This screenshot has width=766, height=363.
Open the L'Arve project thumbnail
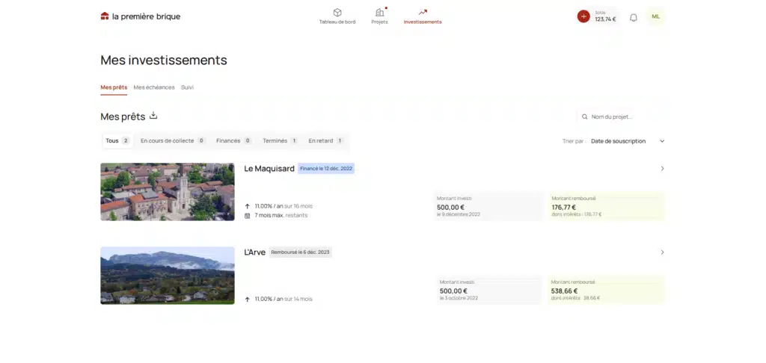[168, 275]
